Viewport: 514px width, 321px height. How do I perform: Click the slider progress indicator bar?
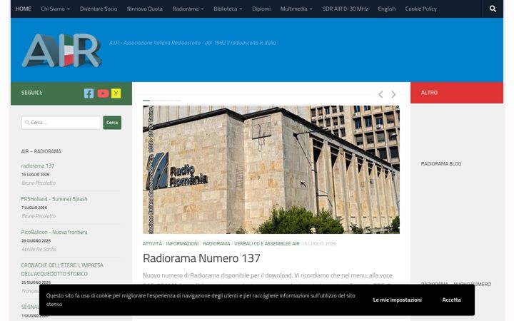(162, 101)
